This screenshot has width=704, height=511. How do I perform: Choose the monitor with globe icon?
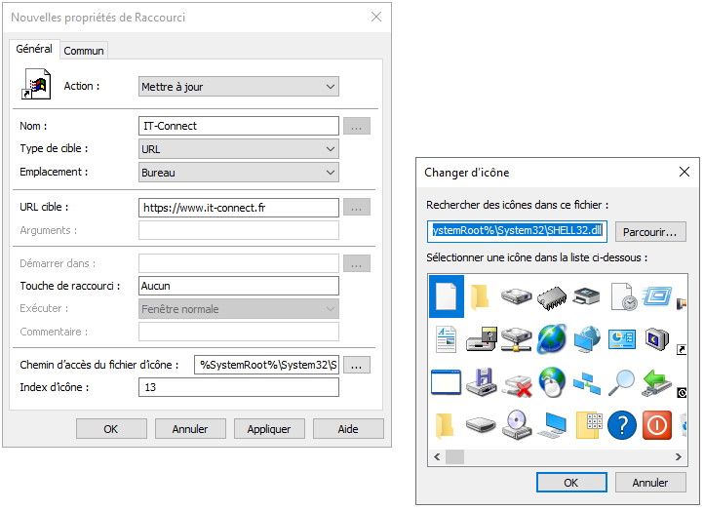587,339
